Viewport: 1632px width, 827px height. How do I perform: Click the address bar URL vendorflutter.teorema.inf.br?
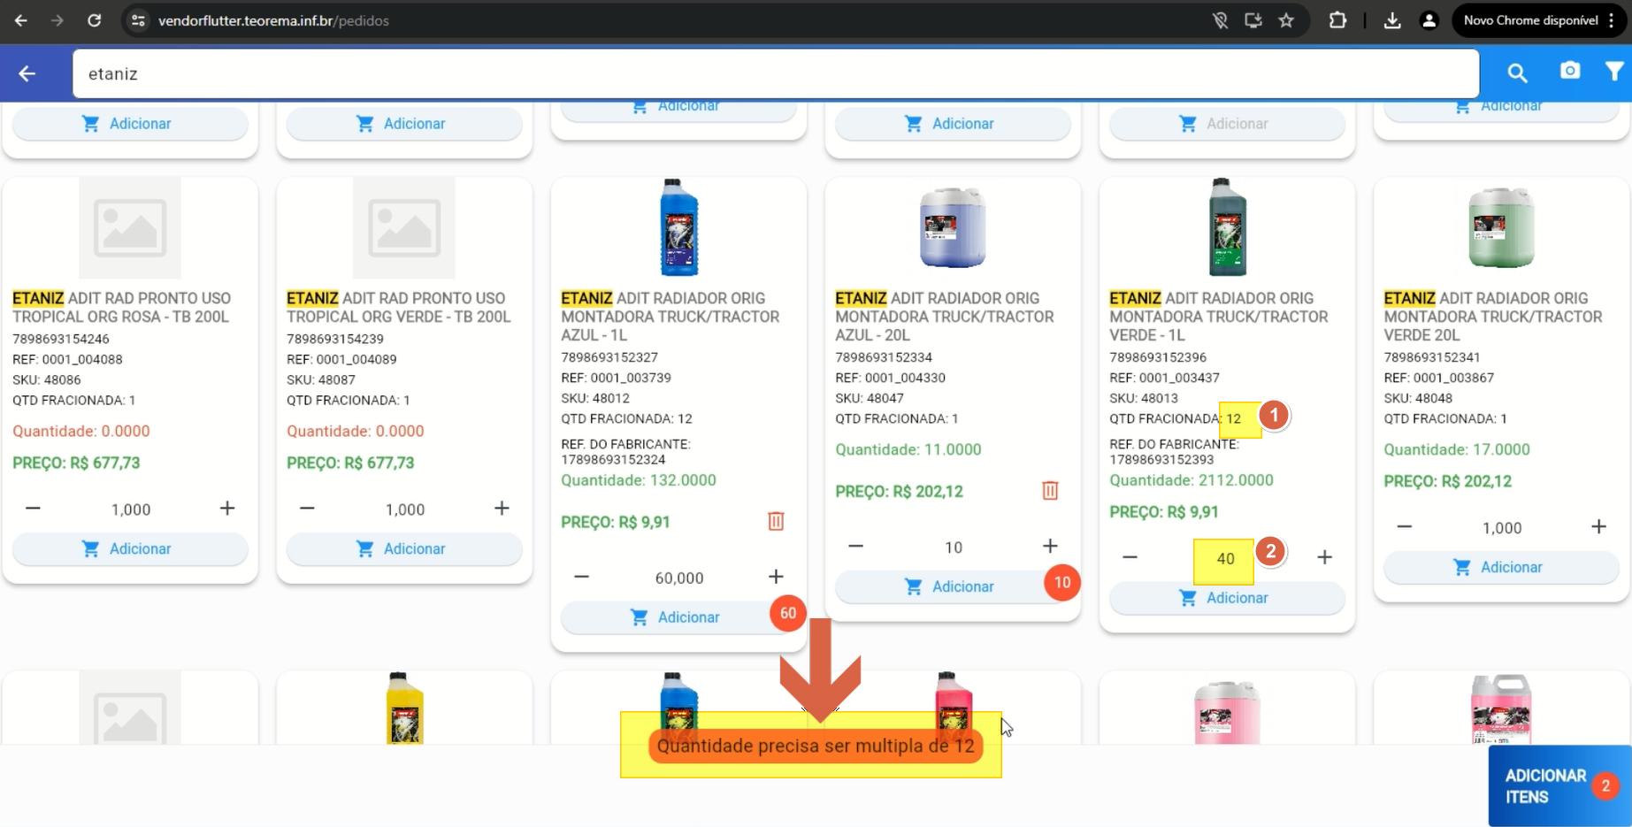point(273,20)
